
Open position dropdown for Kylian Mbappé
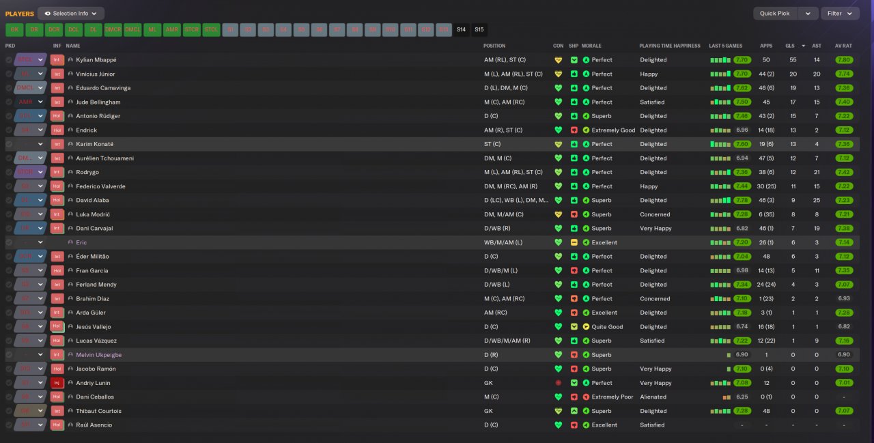40,60
